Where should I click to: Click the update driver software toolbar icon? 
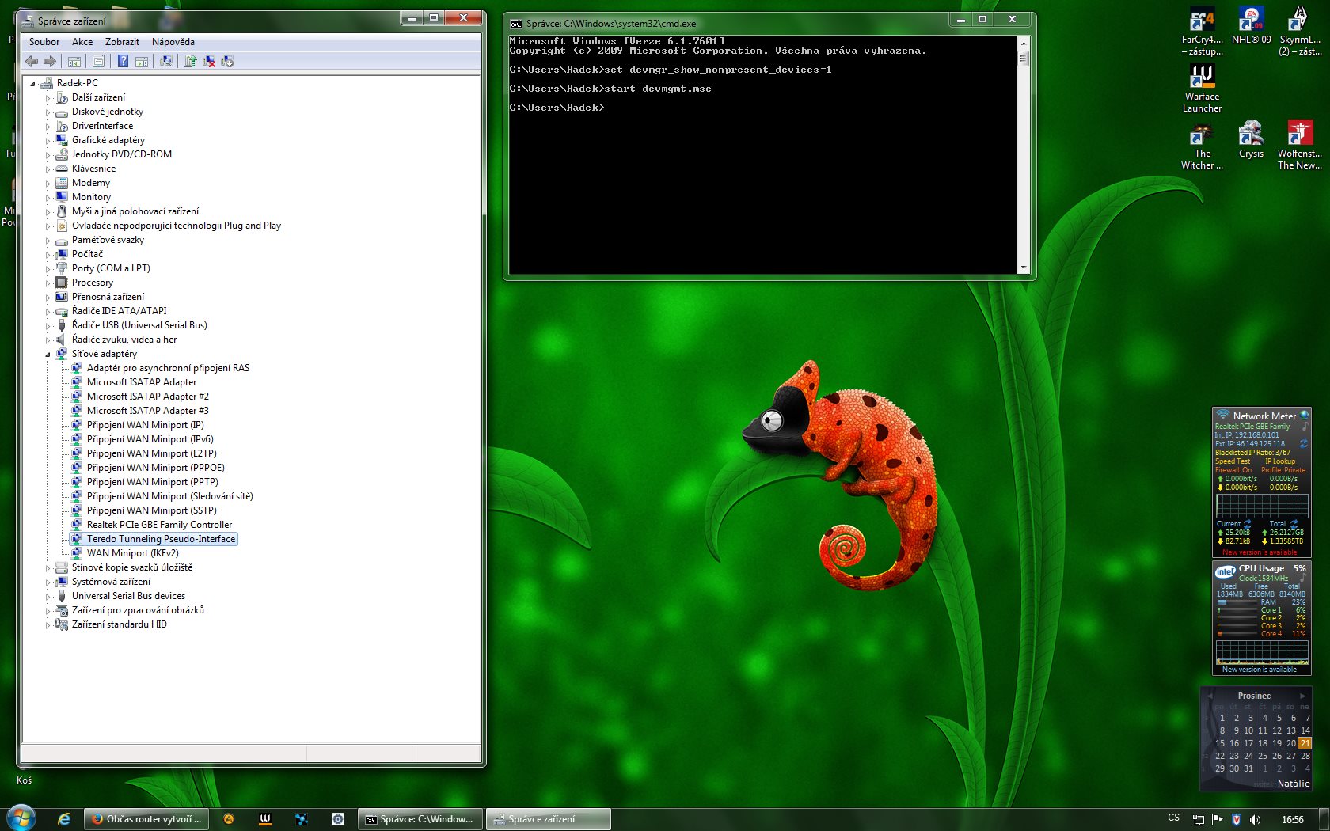pos(191,61)
